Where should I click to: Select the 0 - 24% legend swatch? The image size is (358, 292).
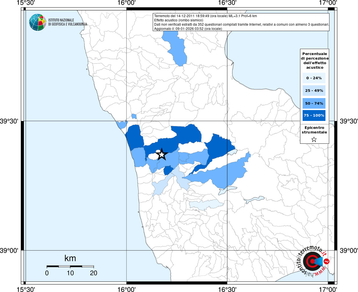314,78
